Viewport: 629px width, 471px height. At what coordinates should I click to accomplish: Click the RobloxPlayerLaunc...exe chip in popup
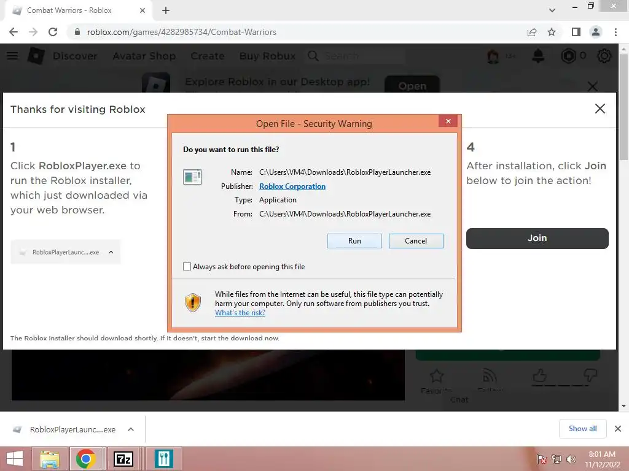click(x=65, y=252)
